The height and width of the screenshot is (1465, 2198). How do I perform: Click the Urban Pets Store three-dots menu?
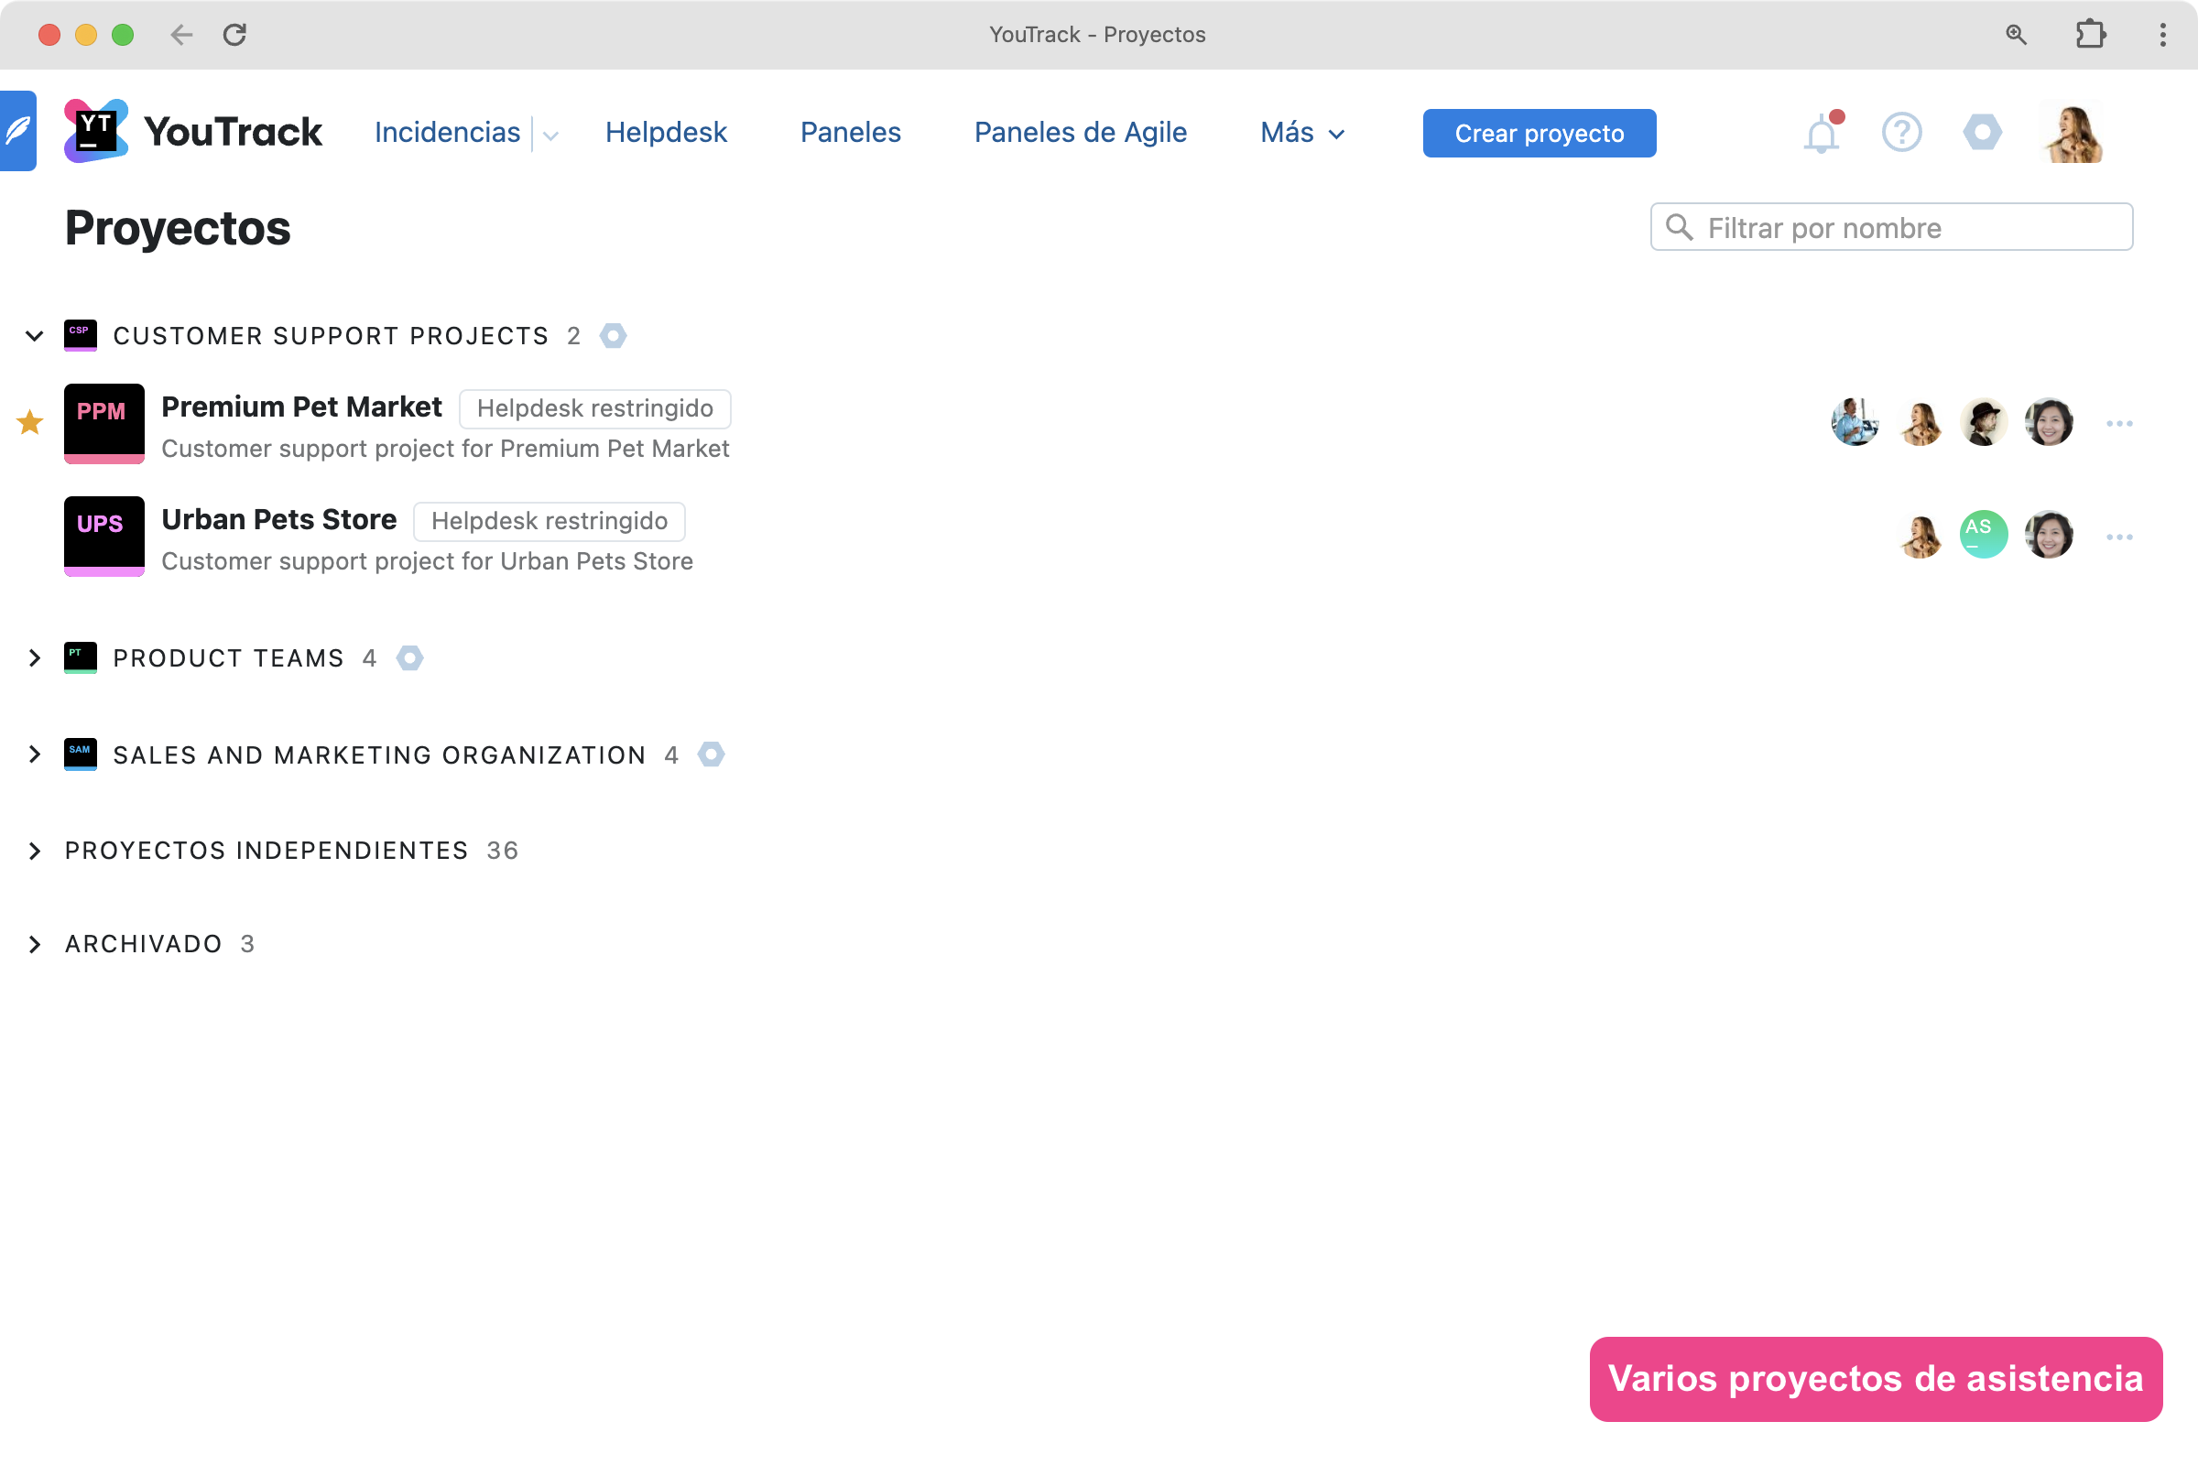click(x=2118, y=537)
